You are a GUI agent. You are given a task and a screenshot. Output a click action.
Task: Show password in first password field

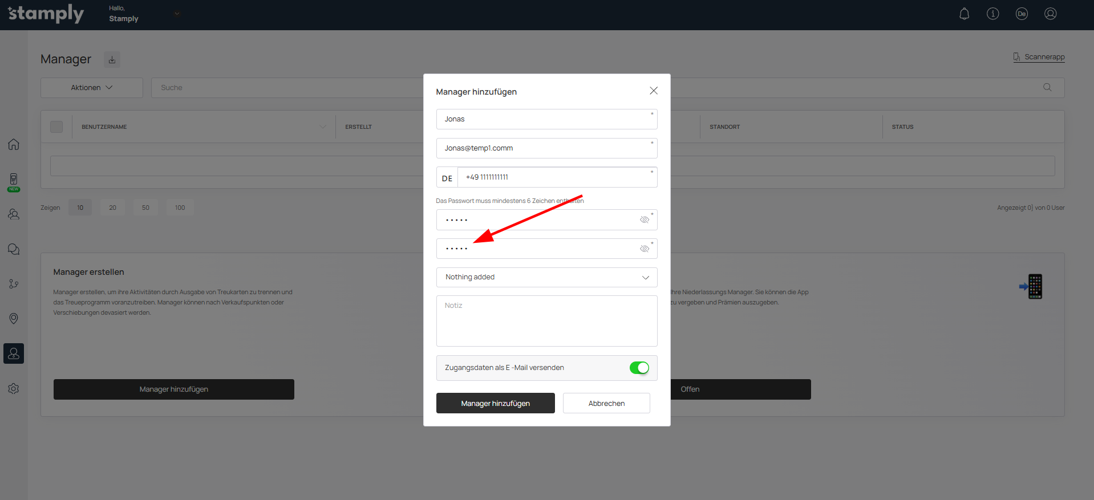point(645,220)
